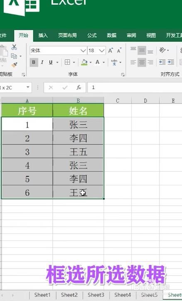
Task: Expand the borders dropdown arrow
Action: [x=74, y=62]
